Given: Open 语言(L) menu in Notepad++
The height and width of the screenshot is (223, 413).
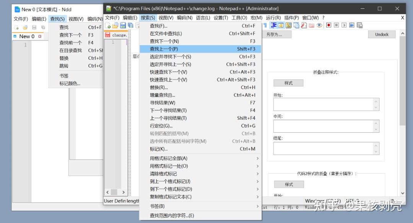Looking at the screenshot, I should point(203,18).
